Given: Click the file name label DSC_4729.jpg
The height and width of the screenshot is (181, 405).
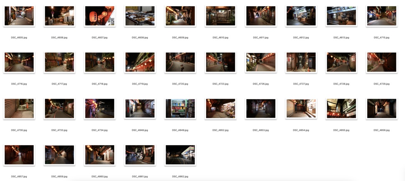Looking at the screenshot, I should click(x=382, y=84).
